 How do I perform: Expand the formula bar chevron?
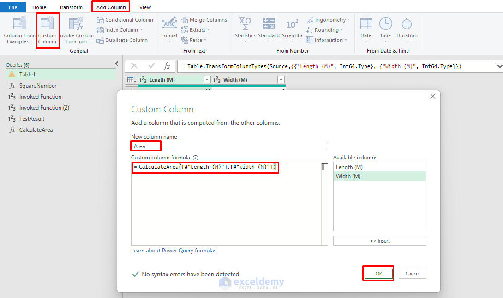point(499,67)
